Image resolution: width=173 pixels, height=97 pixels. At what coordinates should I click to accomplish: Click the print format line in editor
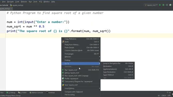coord(59,31)
